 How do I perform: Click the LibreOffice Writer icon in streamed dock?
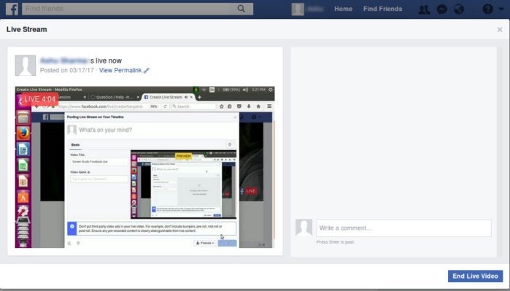coord(23,150)
